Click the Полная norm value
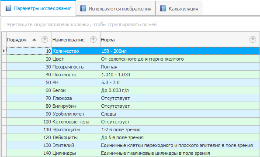 [109, 67]
